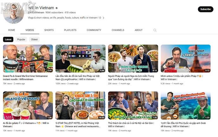Go to the PLAYLISTS tab
This screenshot has width=218, height=137.
tap(70, 30)
